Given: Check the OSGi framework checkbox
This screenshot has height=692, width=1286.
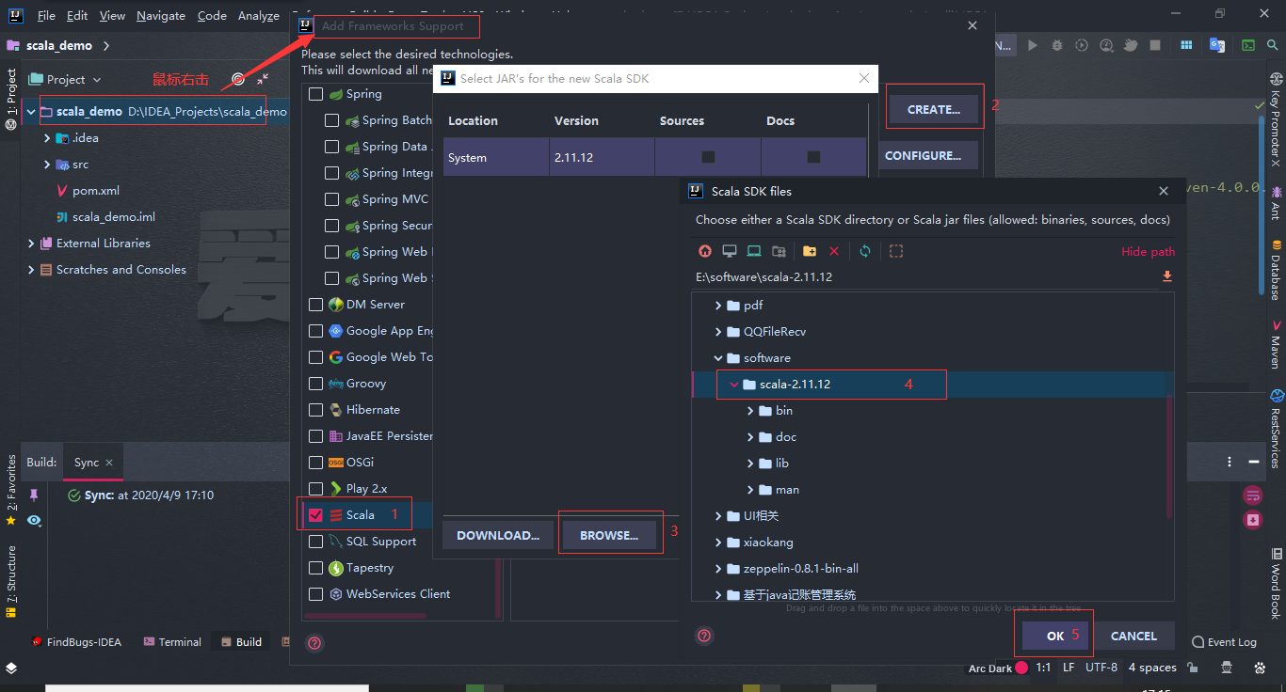Looking at the screenshot, I should (x=315, y=463).
